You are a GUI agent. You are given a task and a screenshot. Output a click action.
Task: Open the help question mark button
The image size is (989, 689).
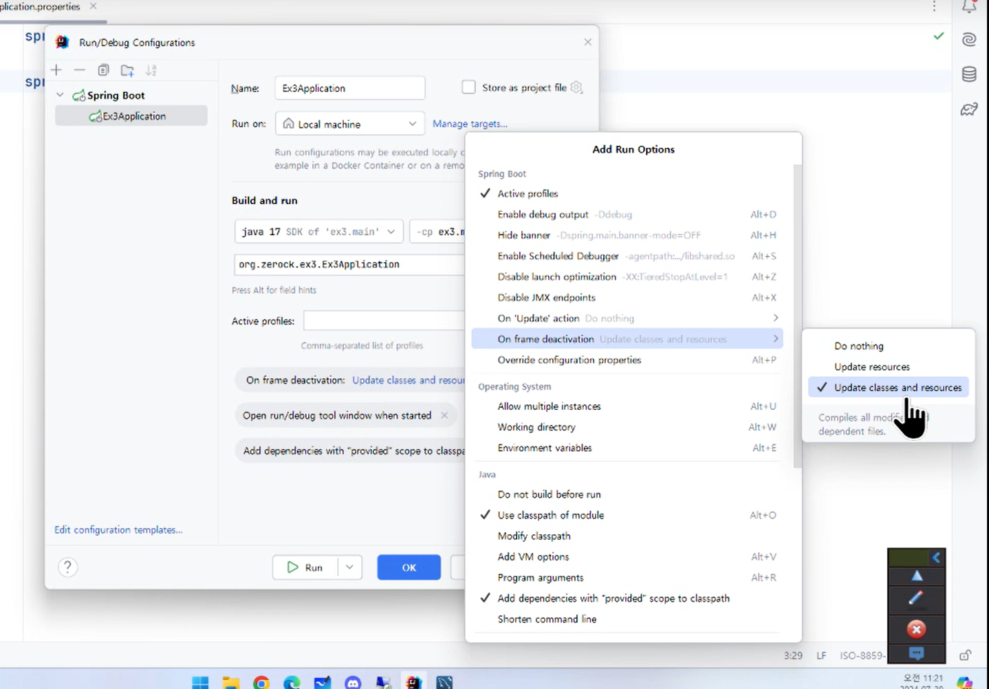coord(67,567)
